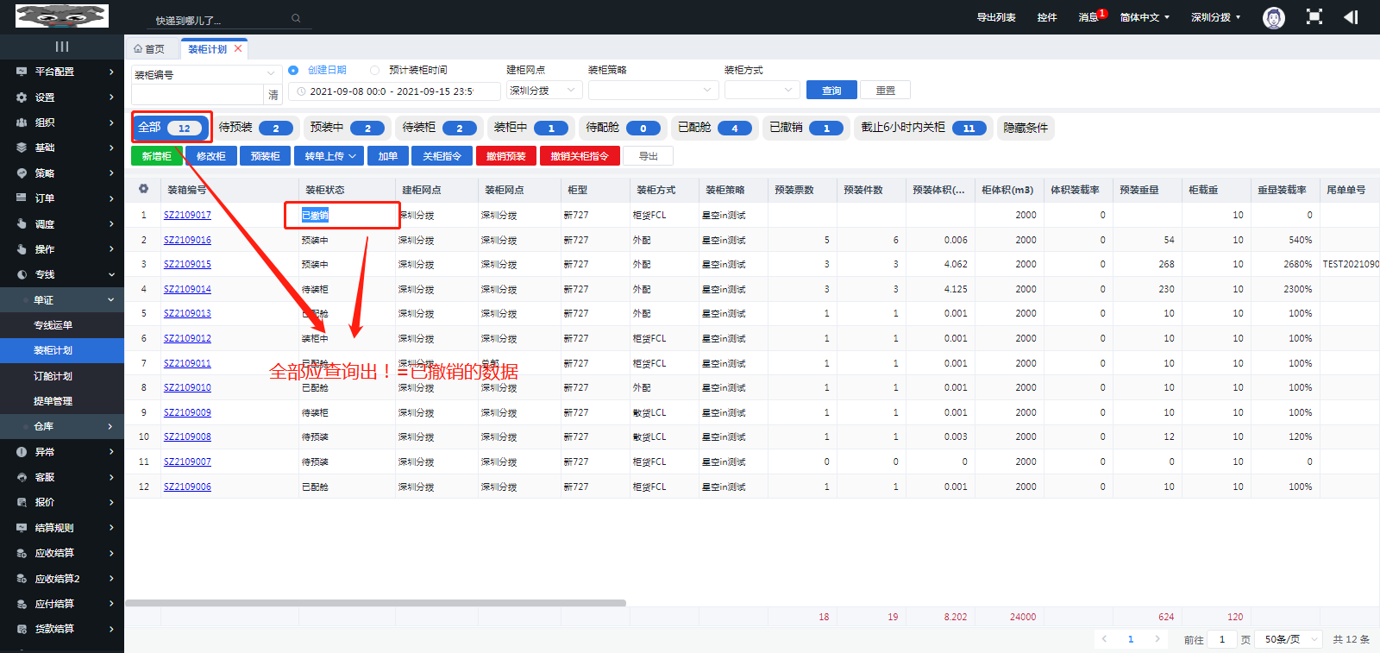Filter by 已撤销 status

[x=806, y=128]
